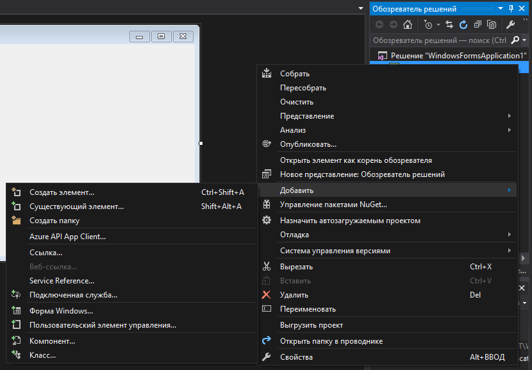Click the NuGet package gift icon

[267, 204]
